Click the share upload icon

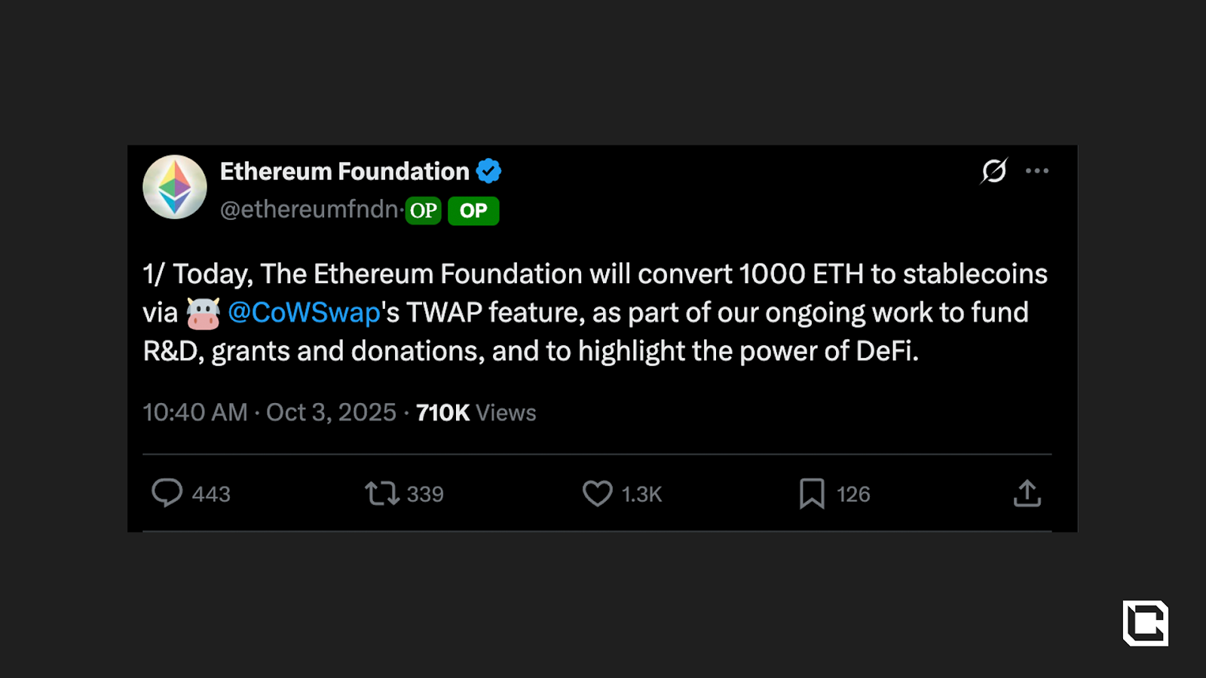click(1027, 493)
